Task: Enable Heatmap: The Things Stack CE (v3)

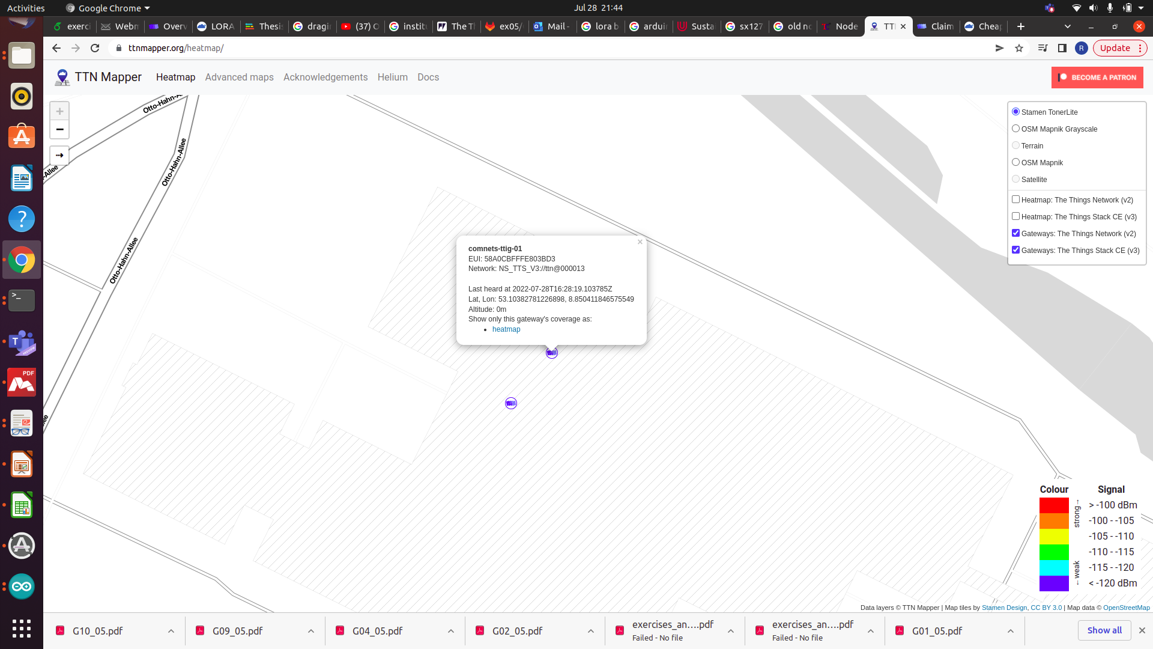Action: 1016,216
